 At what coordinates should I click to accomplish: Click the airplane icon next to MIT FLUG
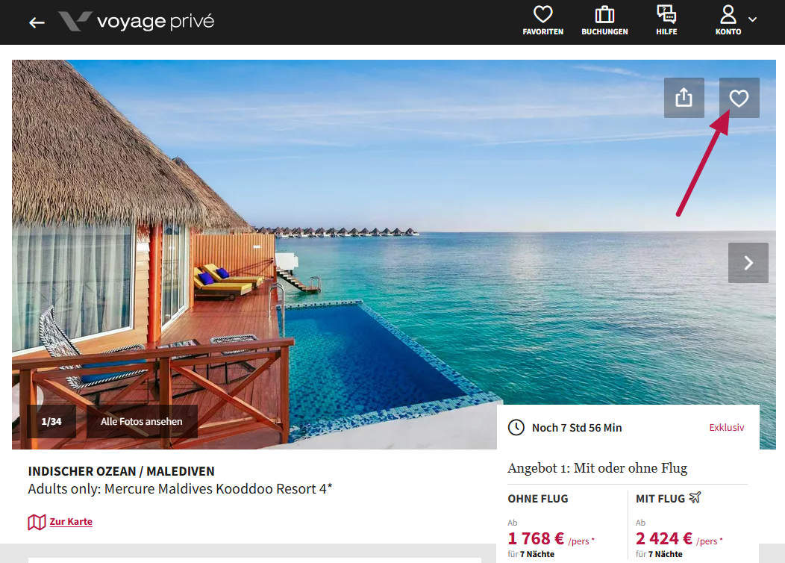click(x=695, y=498)
